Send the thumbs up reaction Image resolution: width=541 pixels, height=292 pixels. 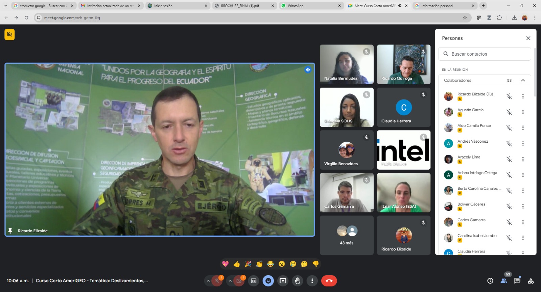237,264
